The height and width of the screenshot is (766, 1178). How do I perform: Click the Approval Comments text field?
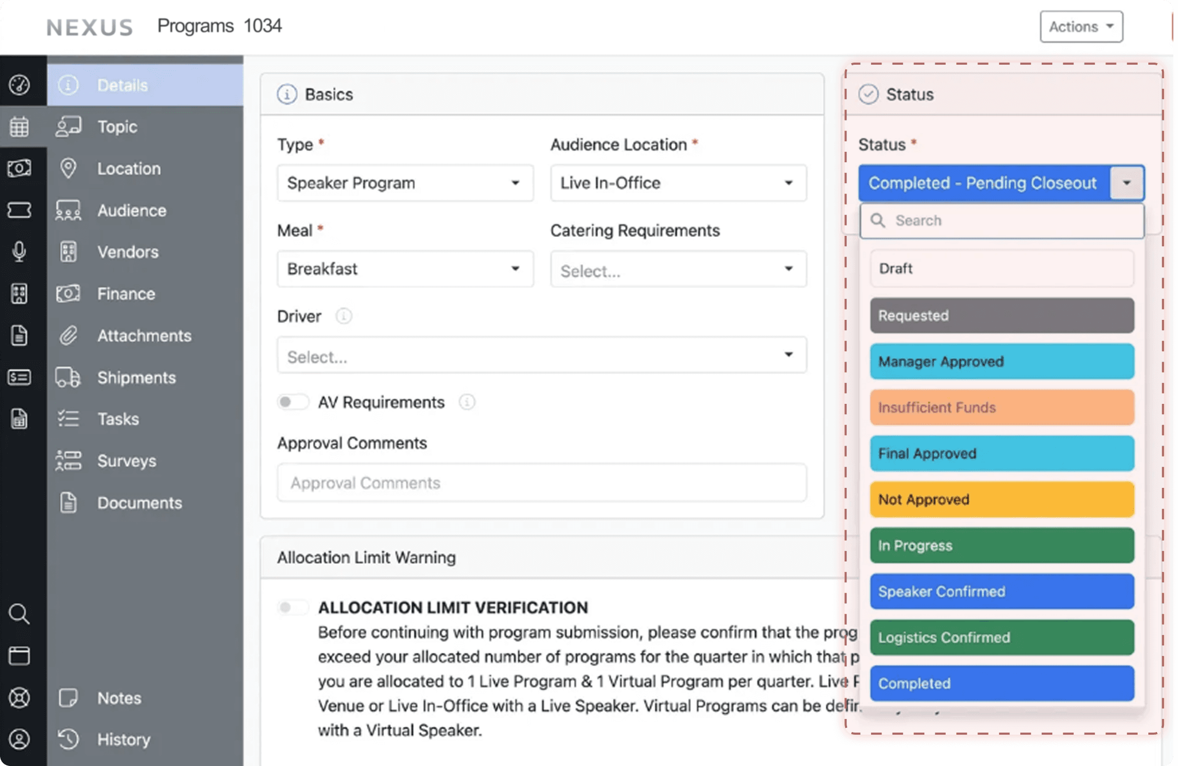[x=541, y=483]
